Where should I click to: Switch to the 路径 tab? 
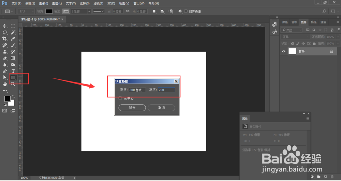click(x=314, y=22)
